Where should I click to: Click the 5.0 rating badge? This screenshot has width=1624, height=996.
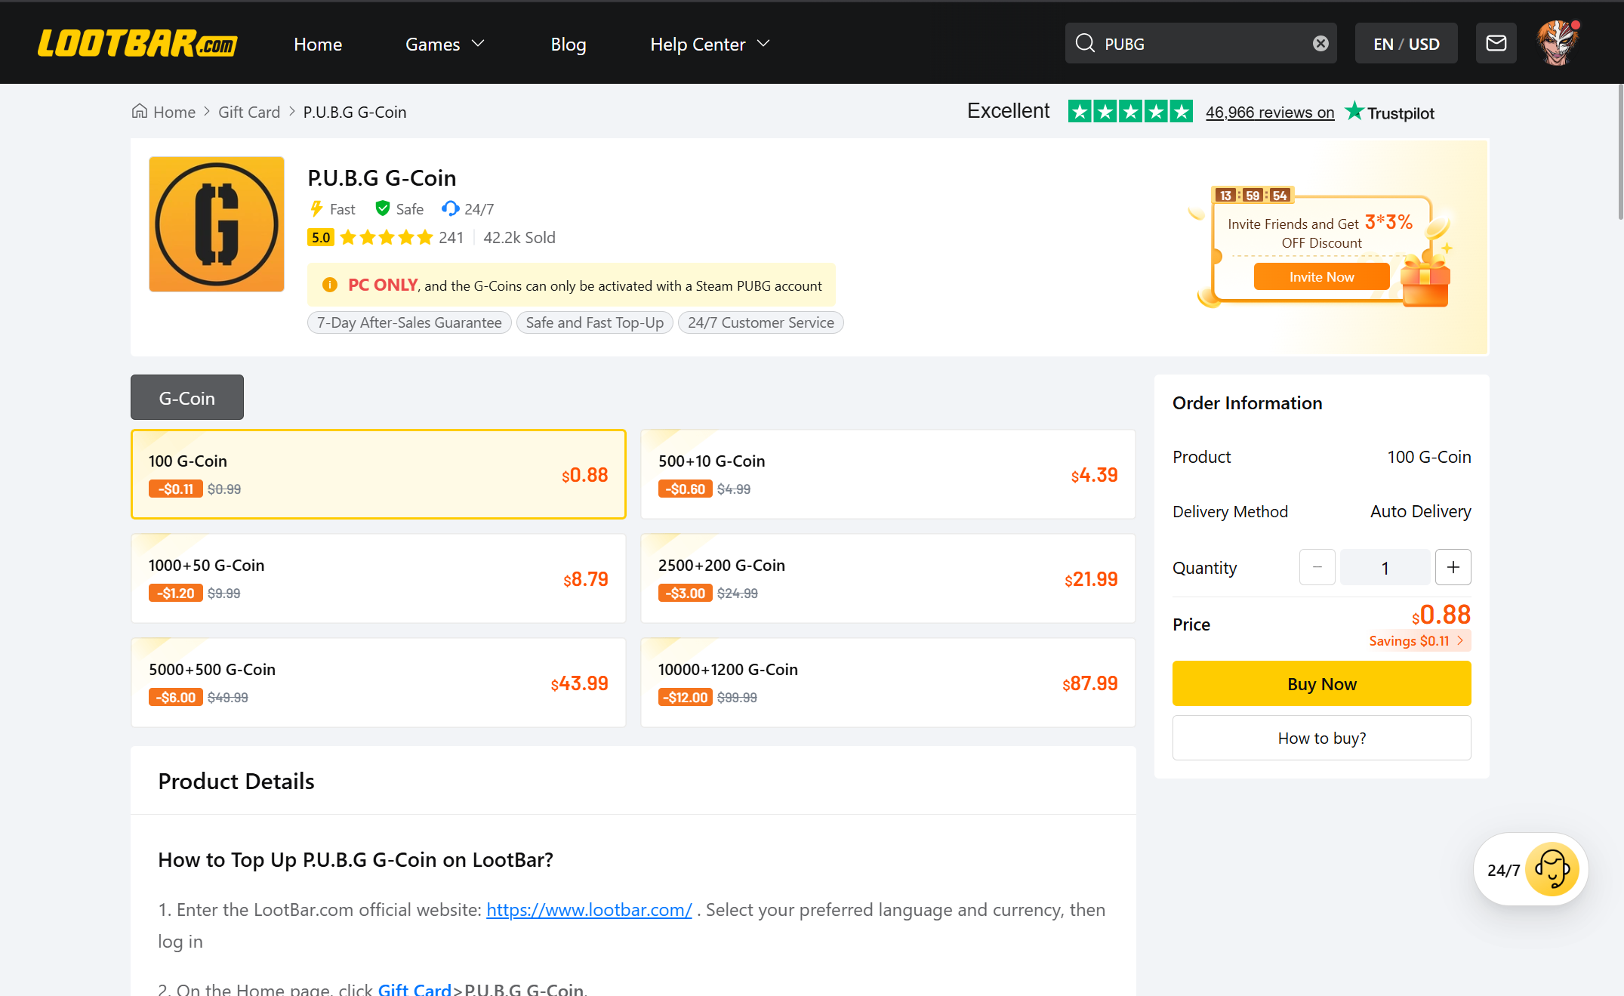point(321,238)
